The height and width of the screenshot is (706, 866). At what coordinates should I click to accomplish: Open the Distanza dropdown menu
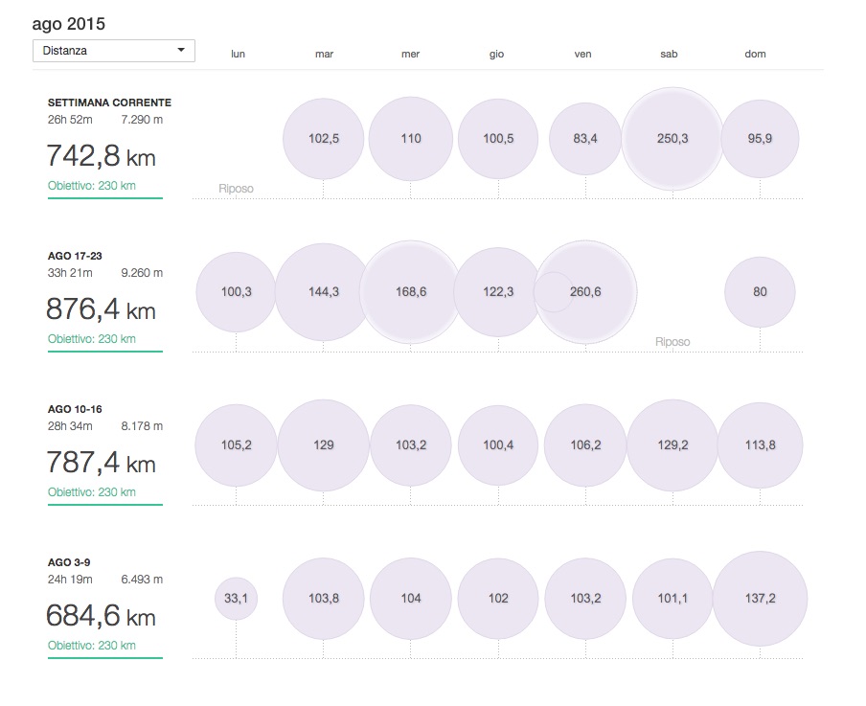coord(113,51)
